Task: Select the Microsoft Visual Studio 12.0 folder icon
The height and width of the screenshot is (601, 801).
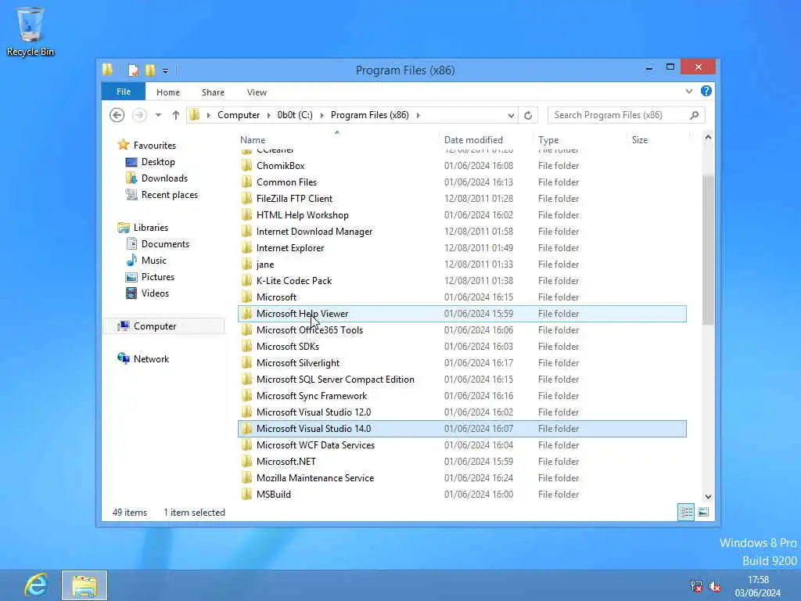Action: tap(246, 412)
